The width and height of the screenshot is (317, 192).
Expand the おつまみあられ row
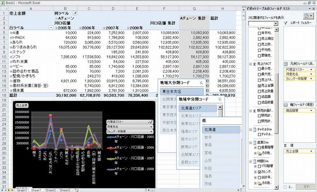coord(11,47)
